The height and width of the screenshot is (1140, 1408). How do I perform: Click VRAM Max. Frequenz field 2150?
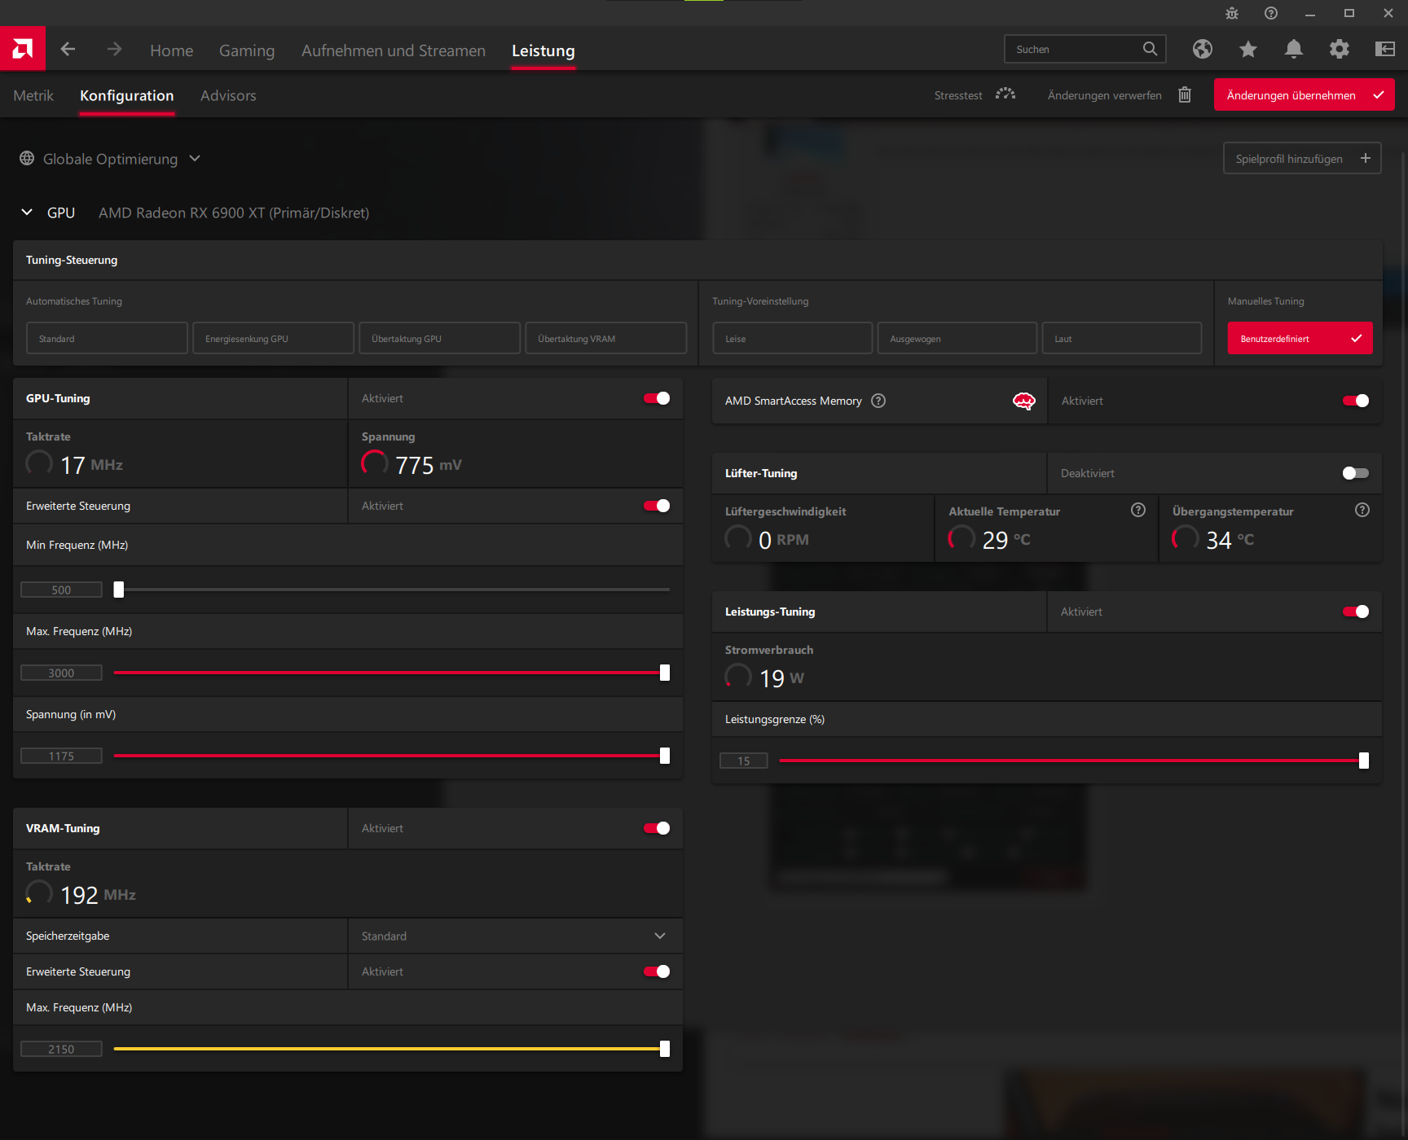point(61,1050)
